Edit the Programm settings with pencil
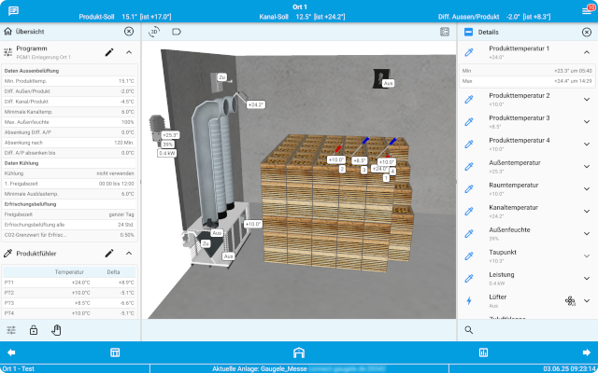Viewport: 598px width, 373px height. (109, 52)
